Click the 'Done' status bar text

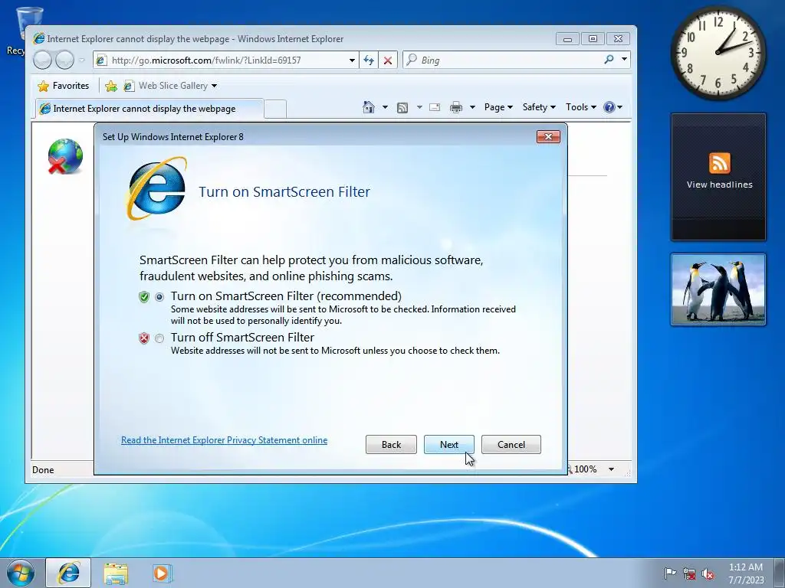pos(43,469)
